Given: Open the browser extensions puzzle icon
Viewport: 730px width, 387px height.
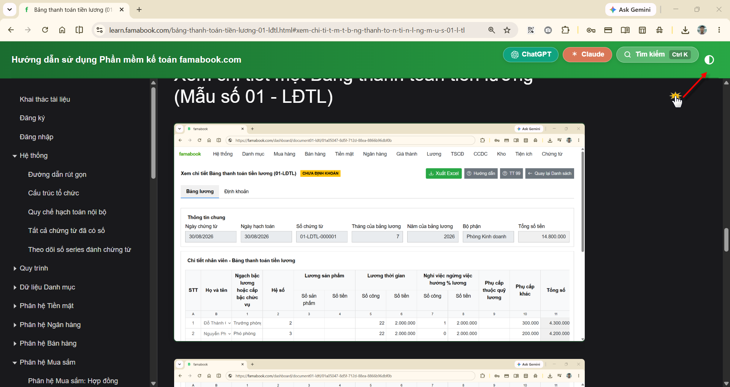Looking at the screenshot, I should coord(565,30).
